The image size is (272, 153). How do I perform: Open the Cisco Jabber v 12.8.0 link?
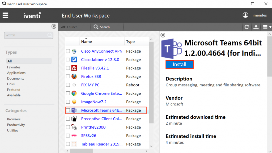[100, 60]
